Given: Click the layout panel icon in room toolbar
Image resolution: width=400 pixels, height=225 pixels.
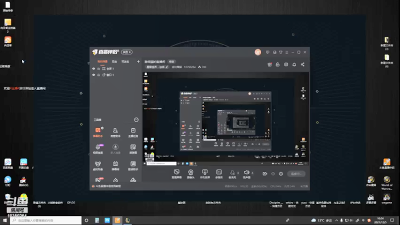Looking at the screenshot, I should pyautogui.click(x=286, y=64).
